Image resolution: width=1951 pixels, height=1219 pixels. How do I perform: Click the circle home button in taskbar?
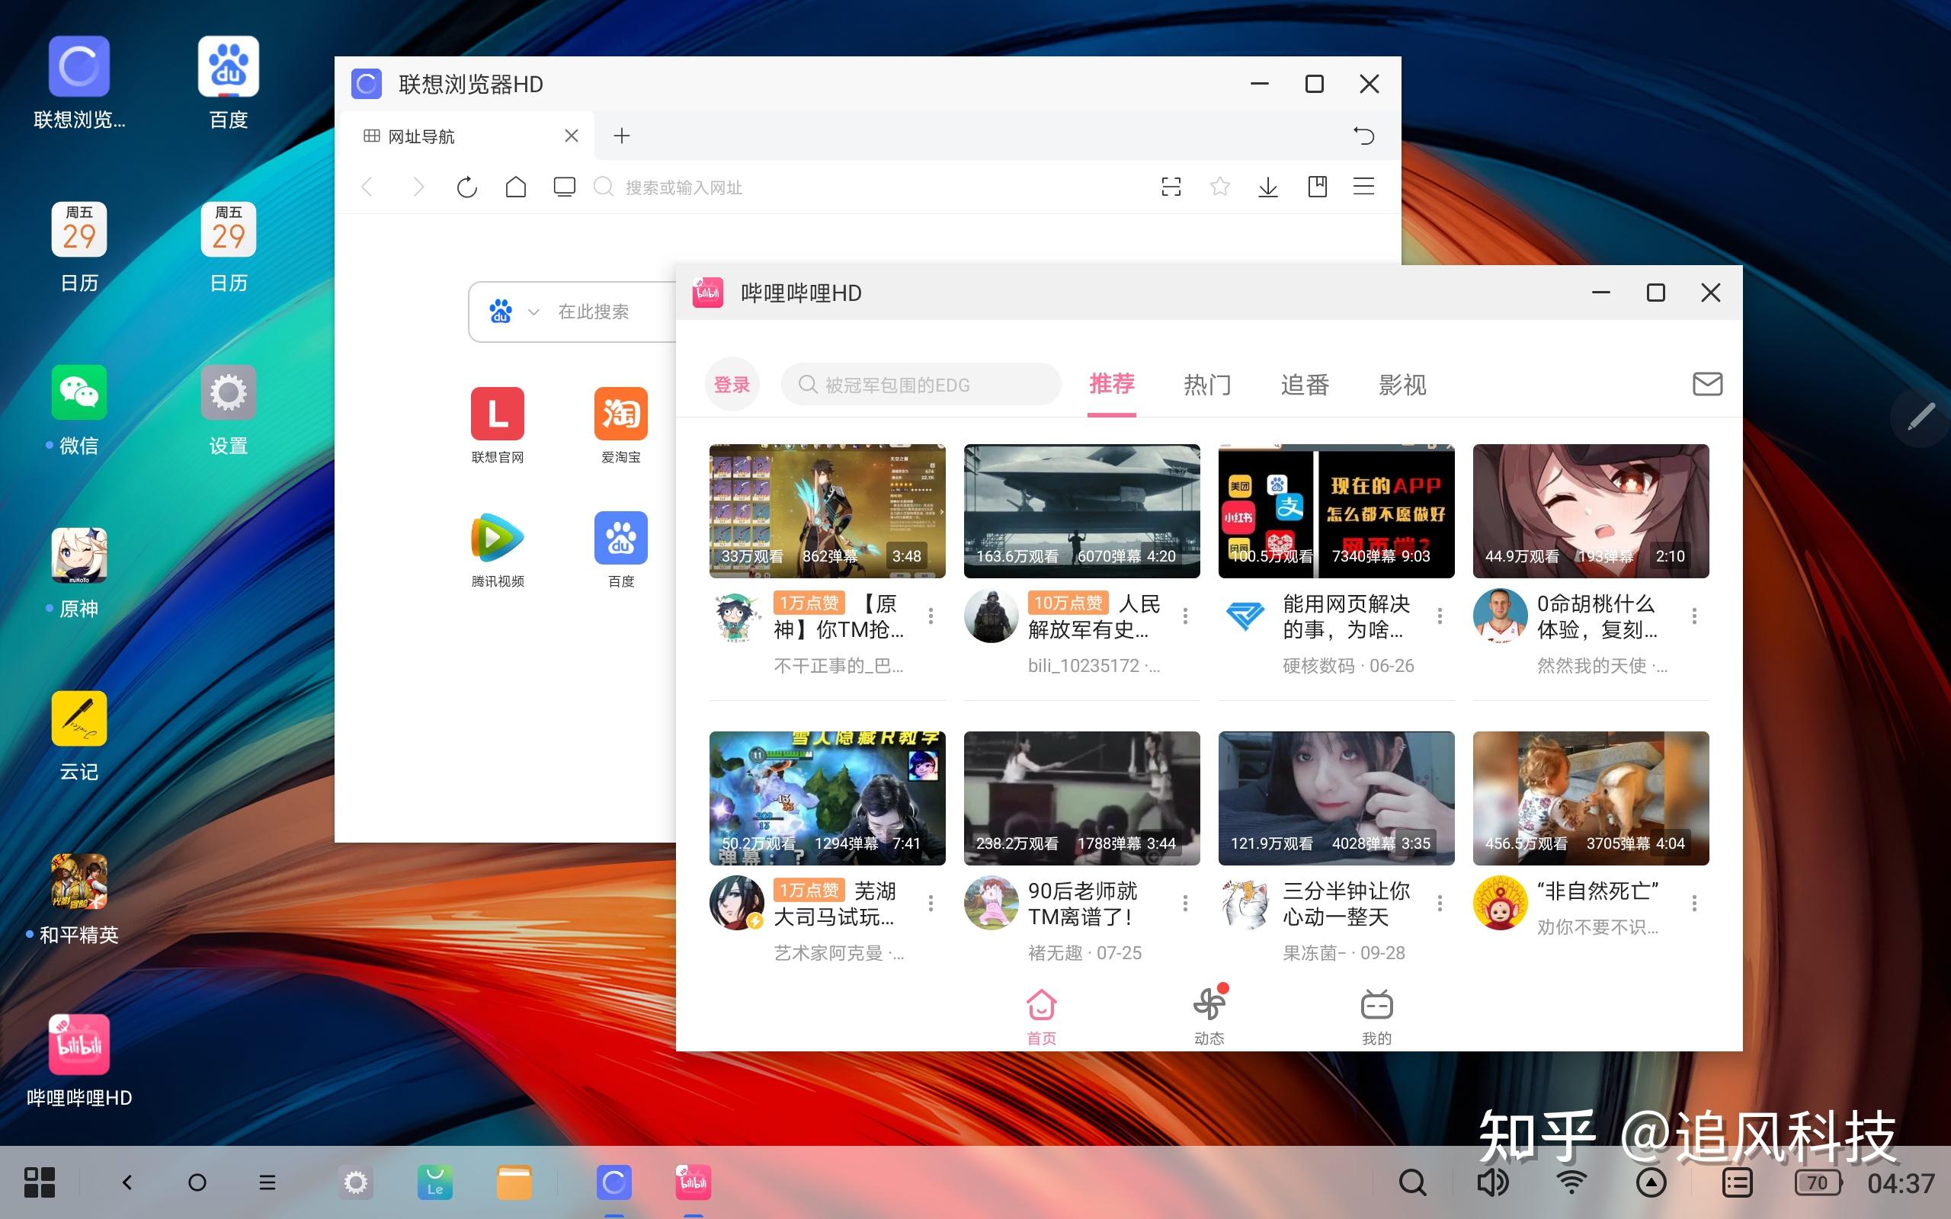coord(197,1182)
